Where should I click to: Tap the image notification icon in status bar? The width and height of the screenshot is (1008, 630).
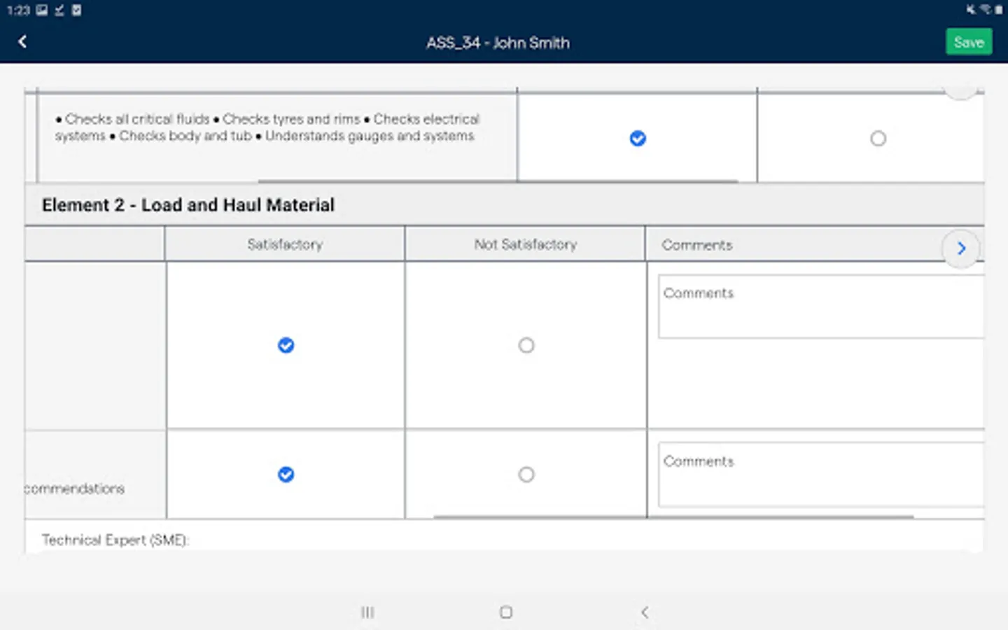[42, 10]
